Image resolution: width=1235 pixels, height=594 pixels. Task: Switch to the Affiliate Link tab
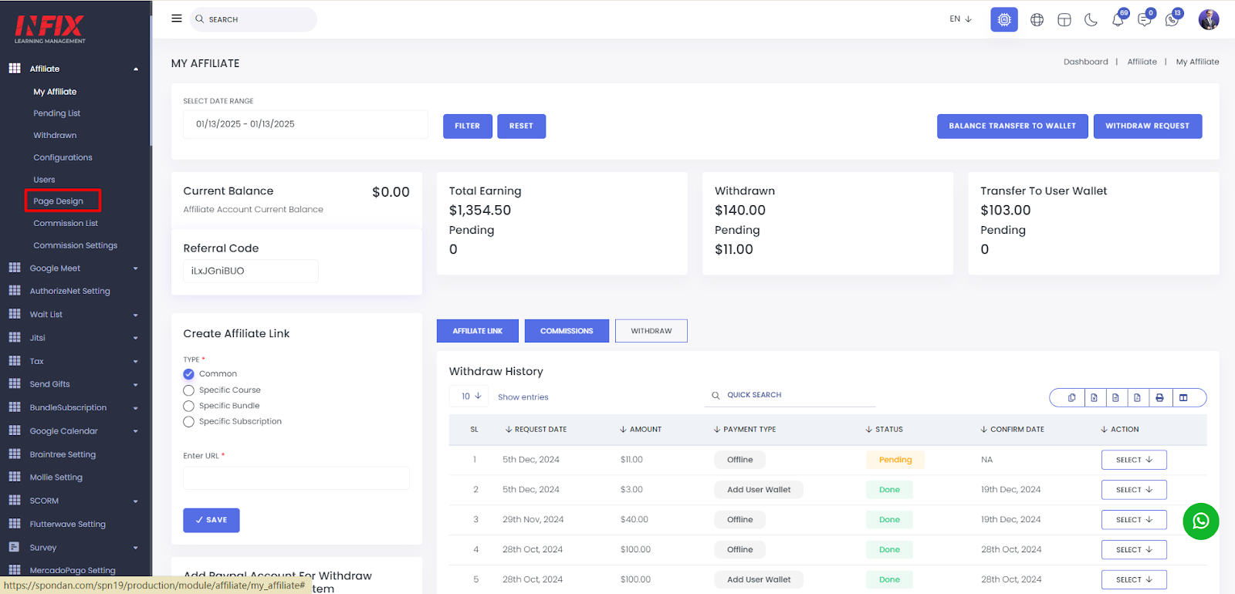click(477, 331)
